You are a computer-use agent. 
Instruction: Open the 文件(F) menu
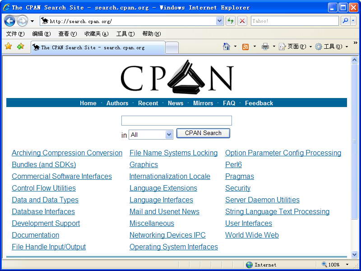coord(15,34)
